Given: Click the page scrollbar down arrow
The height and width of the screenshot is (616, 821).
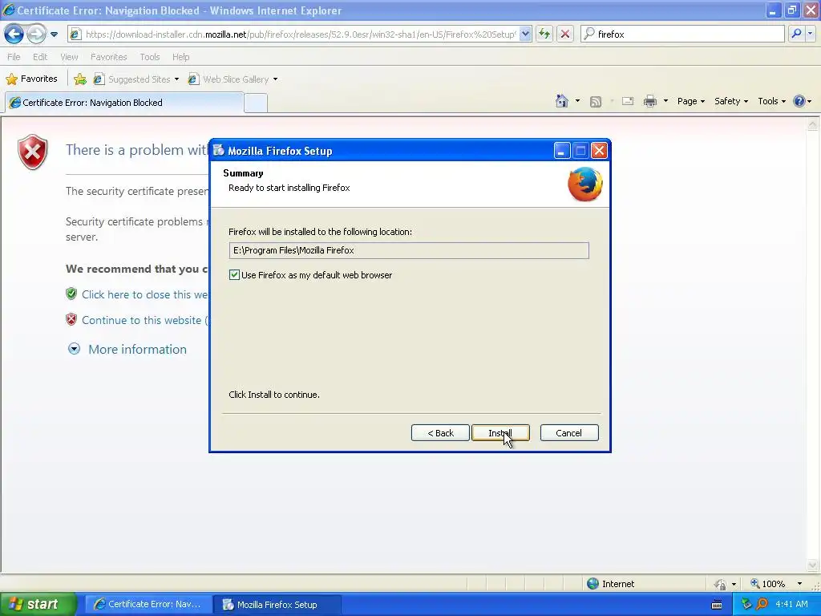Looking at the screenshot, I should click(813, 565).
